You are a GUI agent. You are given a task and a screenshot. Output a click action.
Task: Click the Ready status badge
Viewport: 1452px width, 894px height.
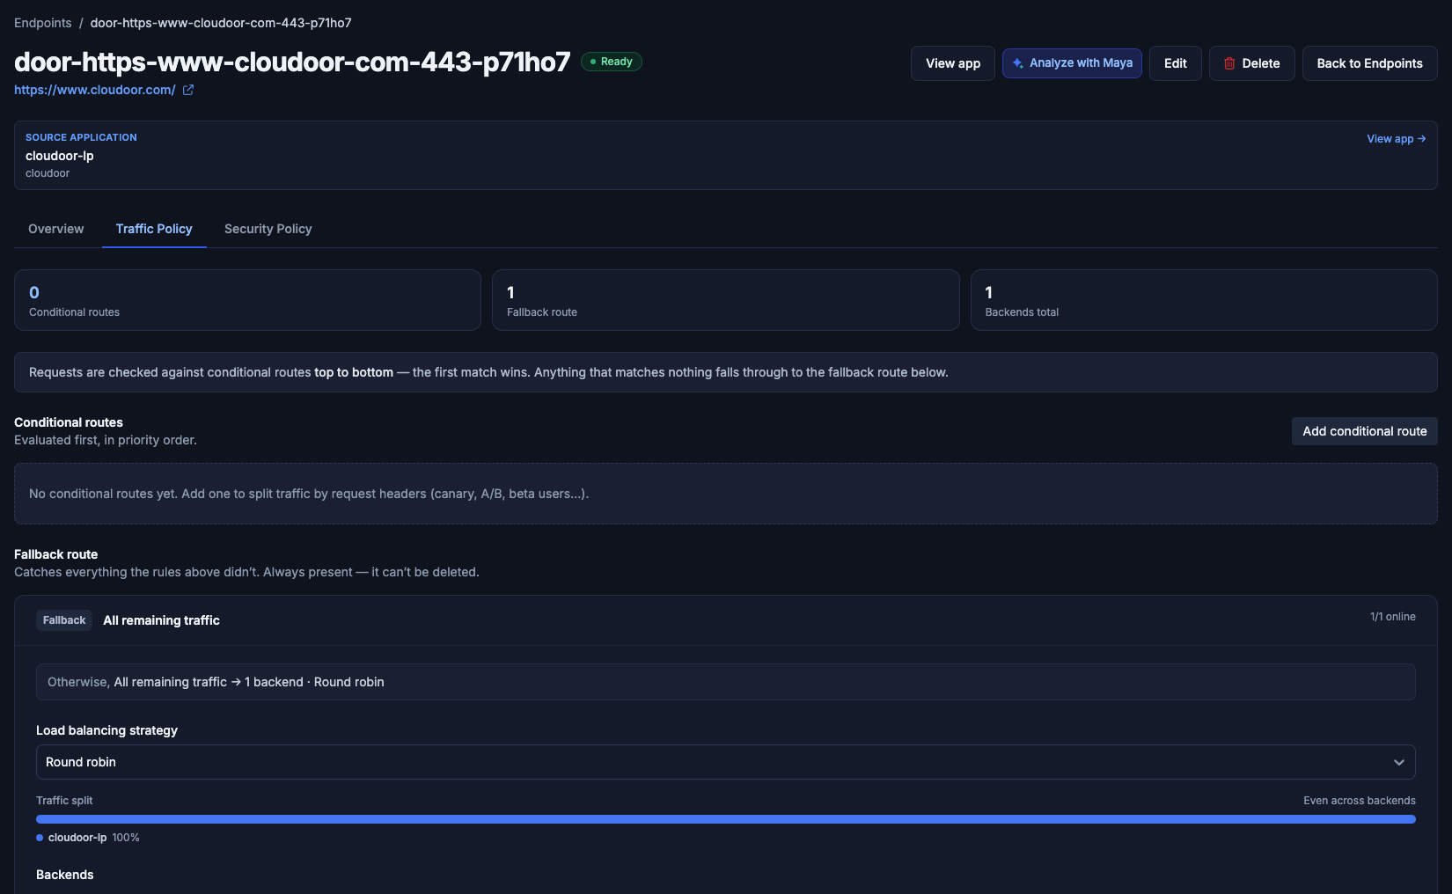tap(612, 62)
